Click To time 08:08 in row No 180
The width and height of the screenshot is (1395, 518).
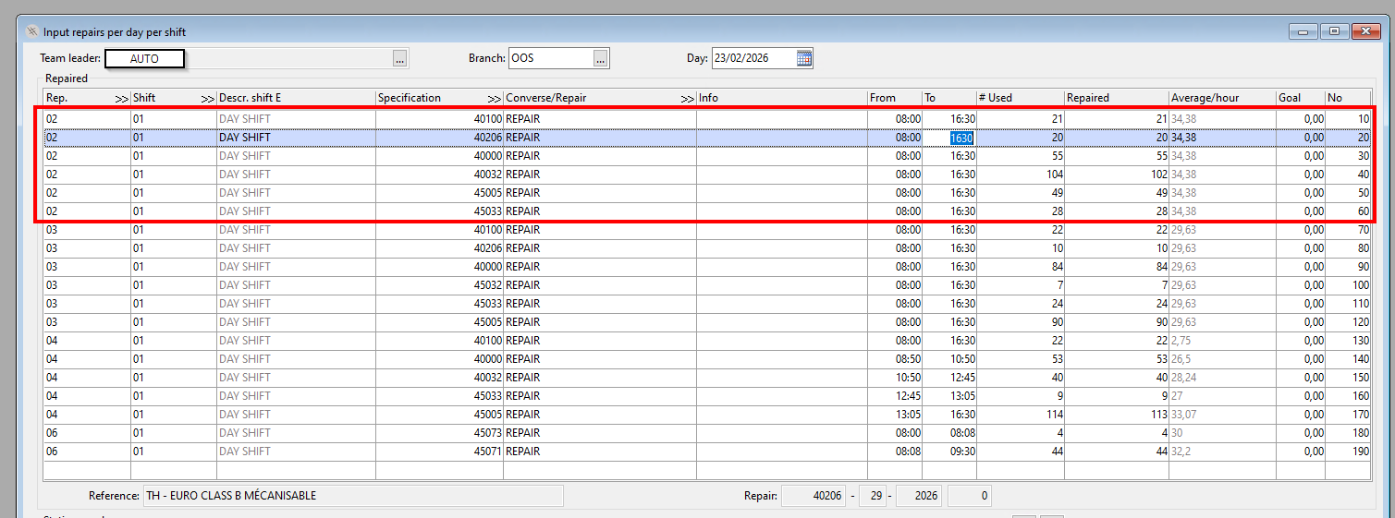[948, 433]
